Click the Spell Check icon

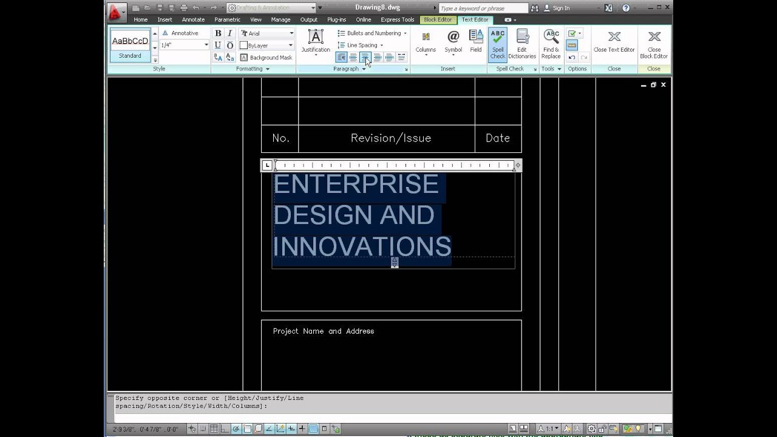click(x=498, y=44)
